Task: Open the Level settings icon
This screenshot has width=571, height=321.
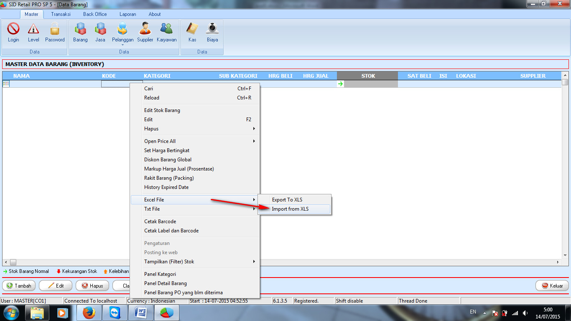Action: tap(33, 29)
